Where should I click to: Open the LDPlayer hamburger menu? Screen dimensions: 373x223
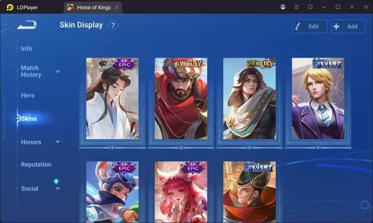[297, 7]
